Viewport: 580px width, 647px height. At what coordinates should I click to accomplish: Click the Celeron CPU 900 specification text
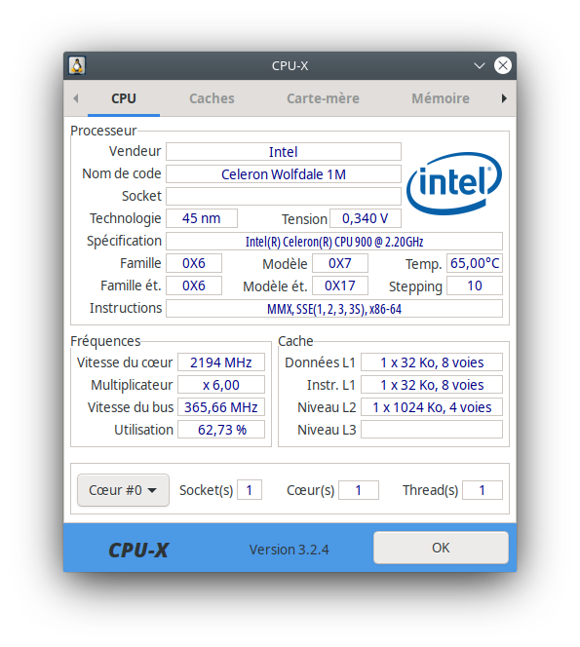coord(334,242)
